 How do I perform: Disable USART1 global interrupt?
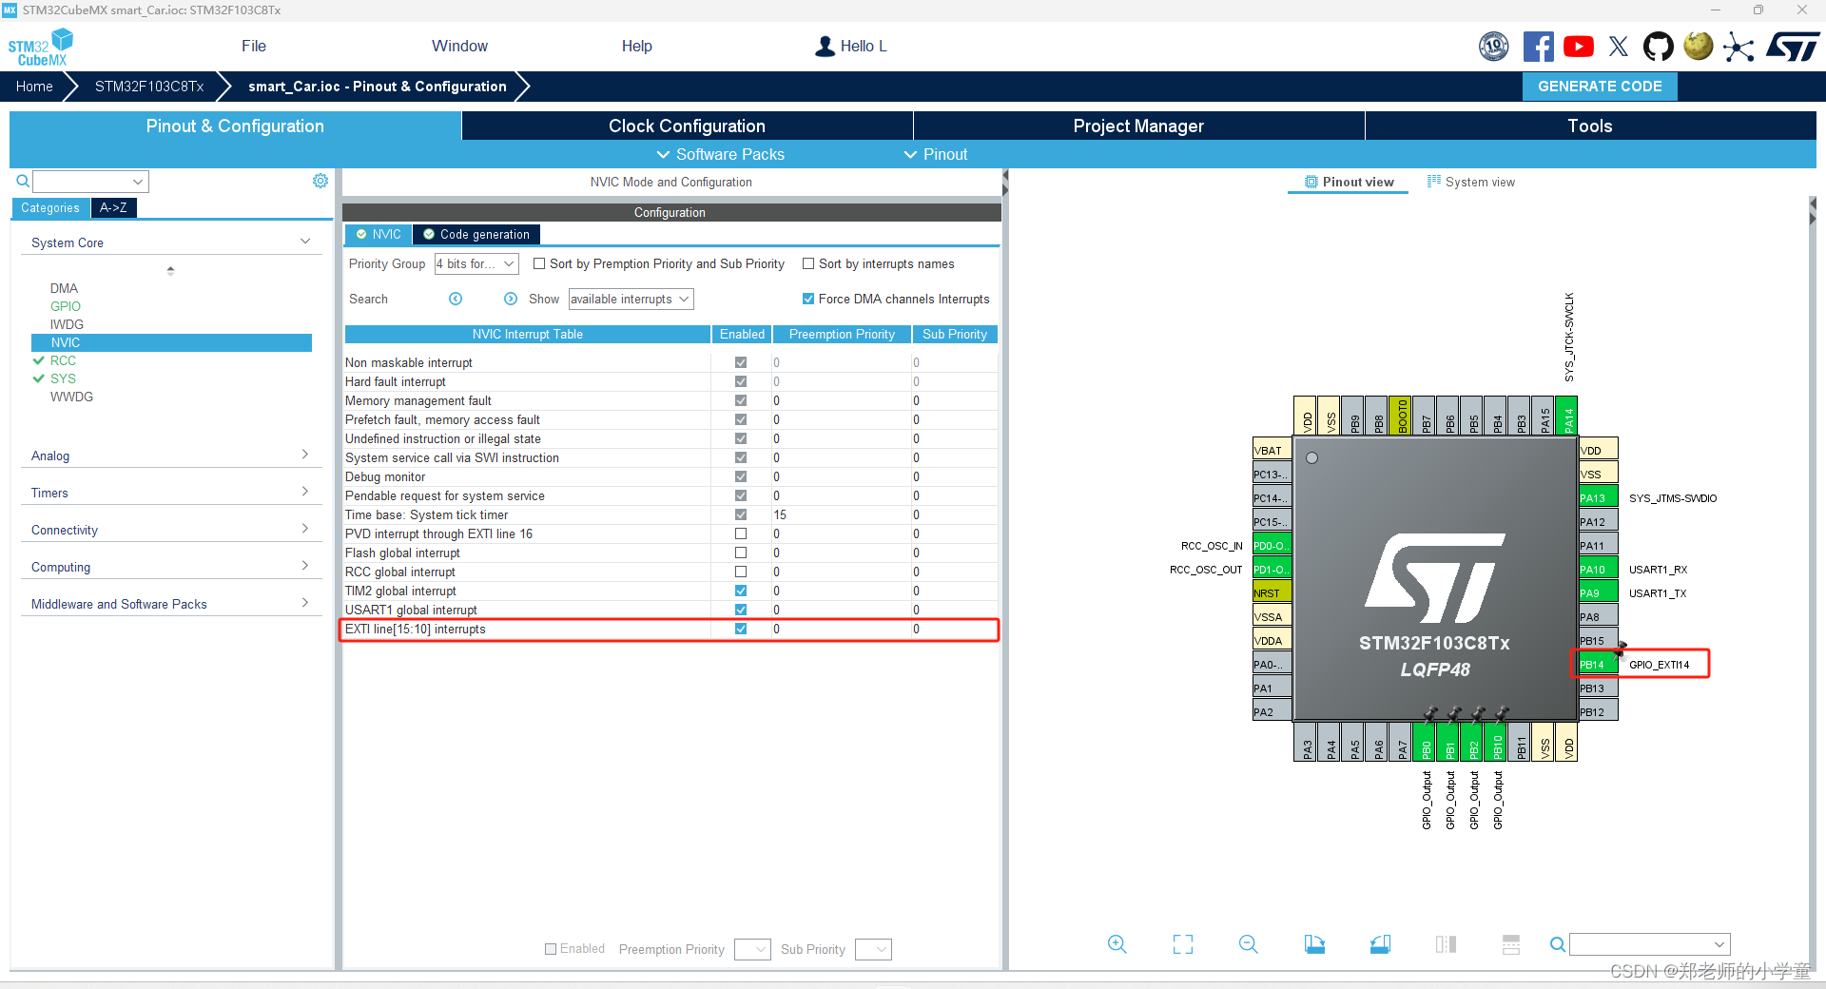pos(741,610)
